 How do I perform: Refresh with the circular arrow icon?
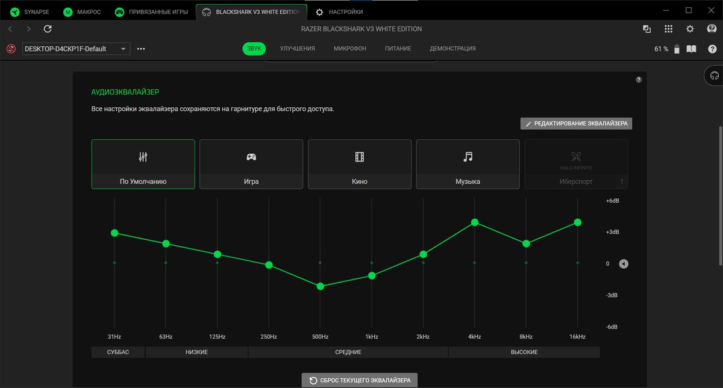tap(48, 29)
